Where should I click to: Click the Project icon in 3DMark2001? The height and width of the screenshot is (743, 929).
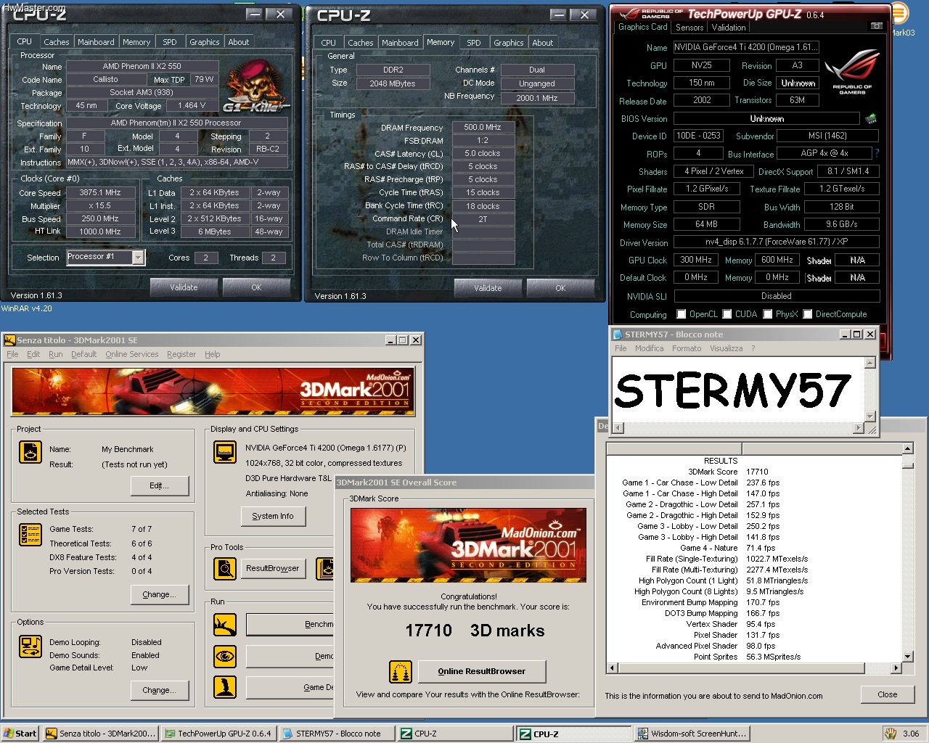30,452
